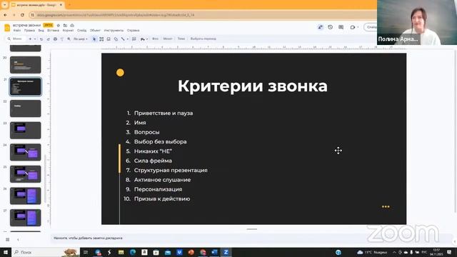The height and width of the screenshot is (257, 457).
Task: Open the browser tab list dropdown
Action: tap(5, 5)
